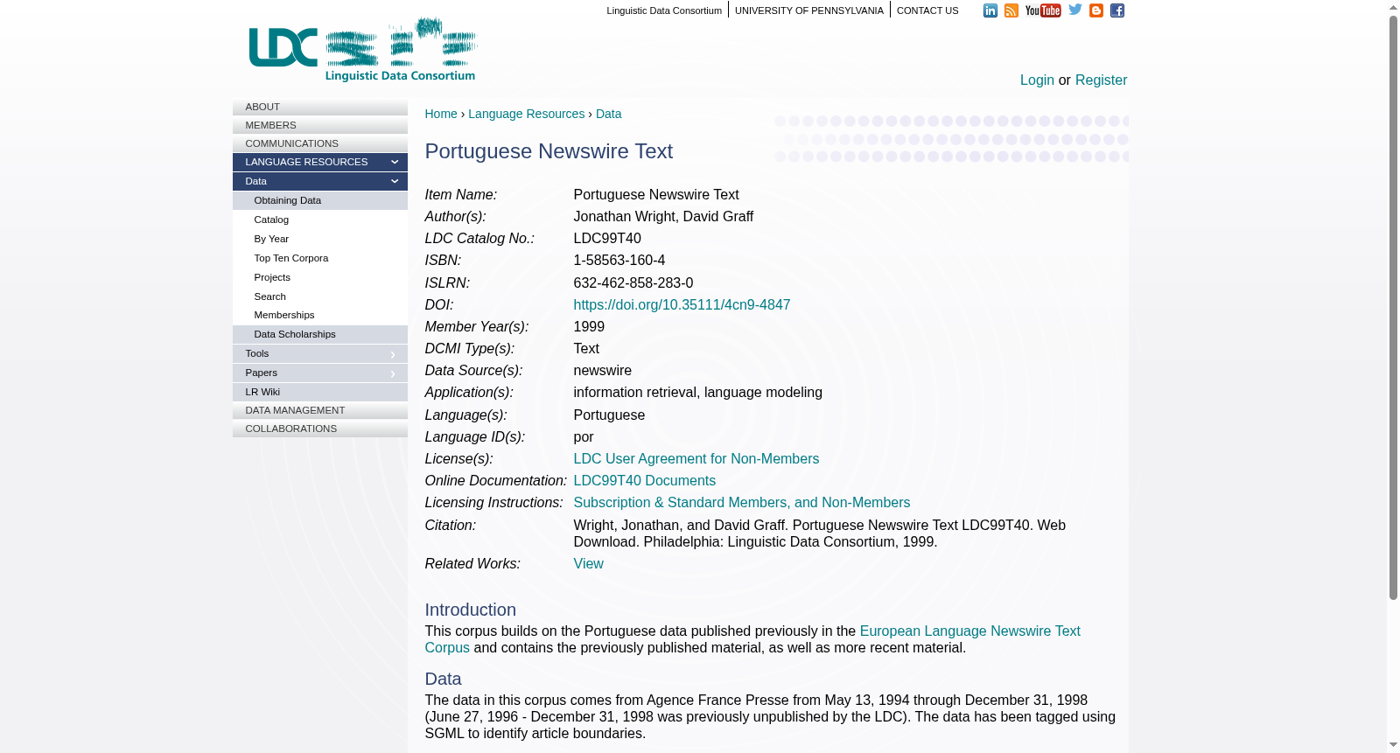Click the Introduction section heading
The image size is (1400, 753).
[471, 610]
